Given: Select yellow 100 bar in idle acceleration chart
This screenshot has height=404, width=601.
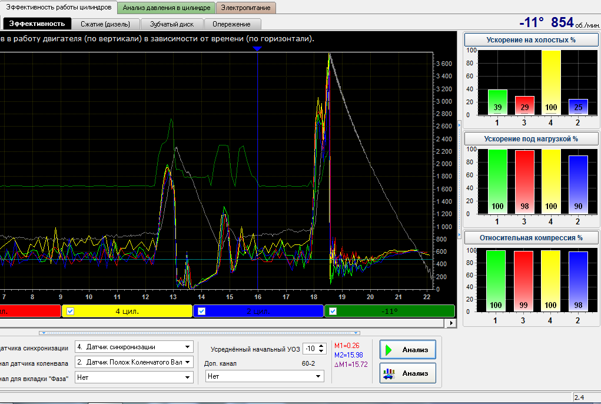Looking at the screenshot, I should (551, 82).
